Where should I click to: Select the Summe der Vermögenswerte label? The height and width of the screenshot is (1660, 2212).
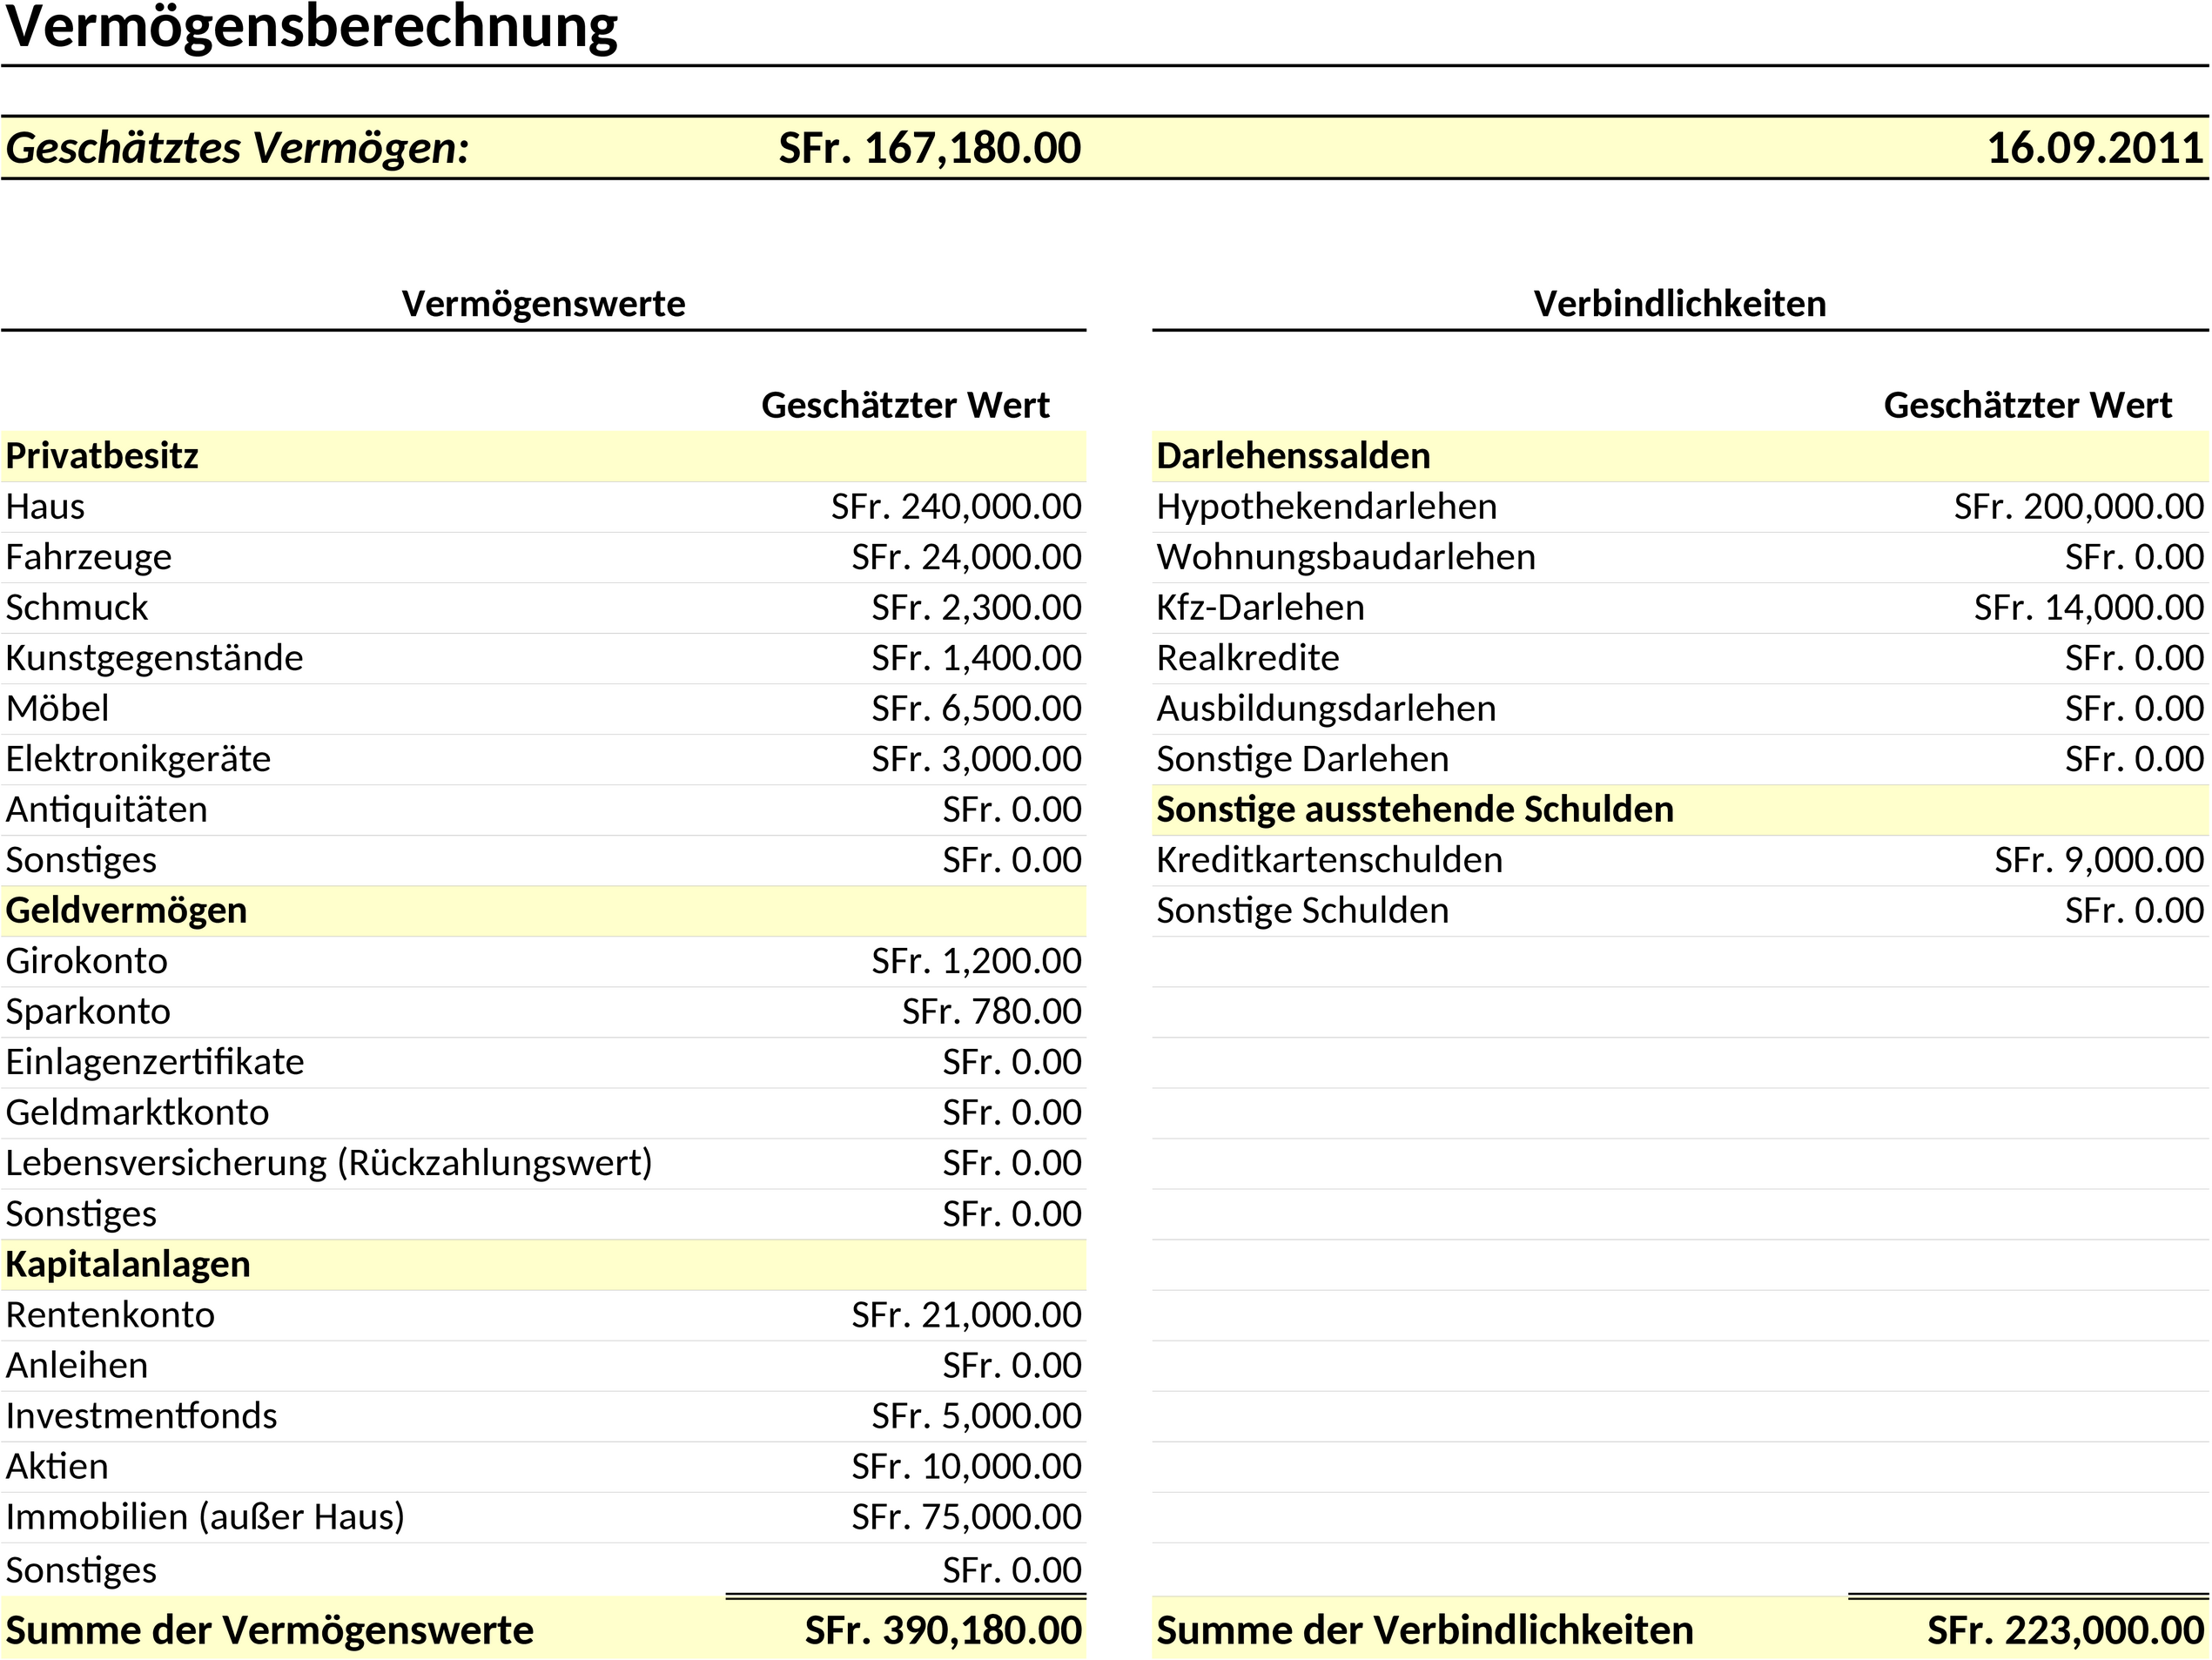pos(269,1631)
